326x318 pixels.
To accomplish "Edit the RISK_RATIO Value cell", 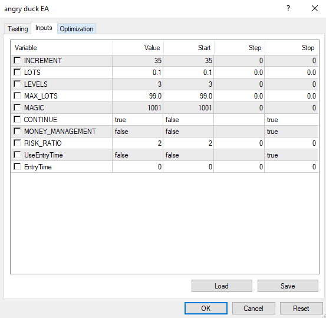I will click(137, 143).
